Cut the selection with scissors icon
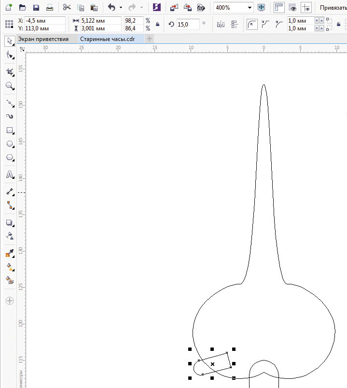 67,7
